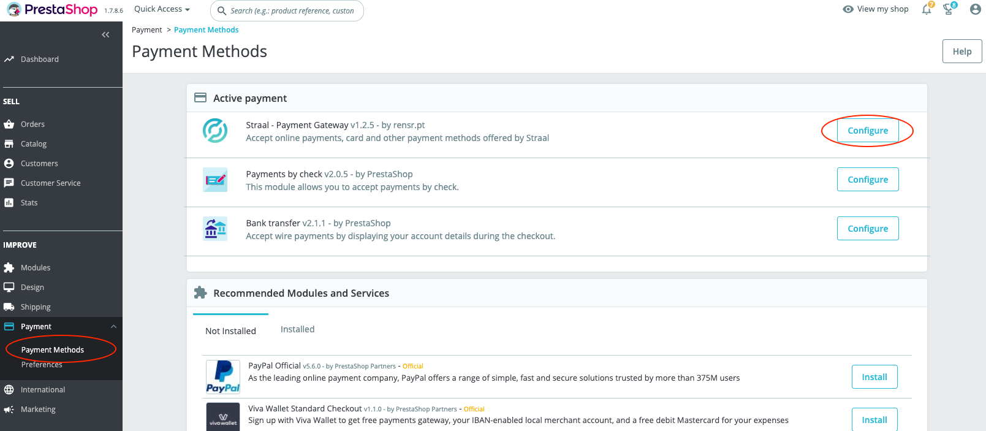Click the Modules puzzle icon
The image size is (986, 431).
9,268
